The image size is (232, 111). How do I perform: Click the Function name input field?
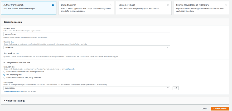[x=87, y=34]
